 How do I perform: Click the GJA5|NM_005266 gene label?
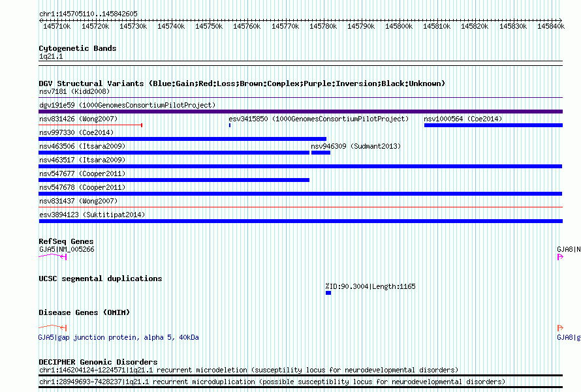pos(67,249)
